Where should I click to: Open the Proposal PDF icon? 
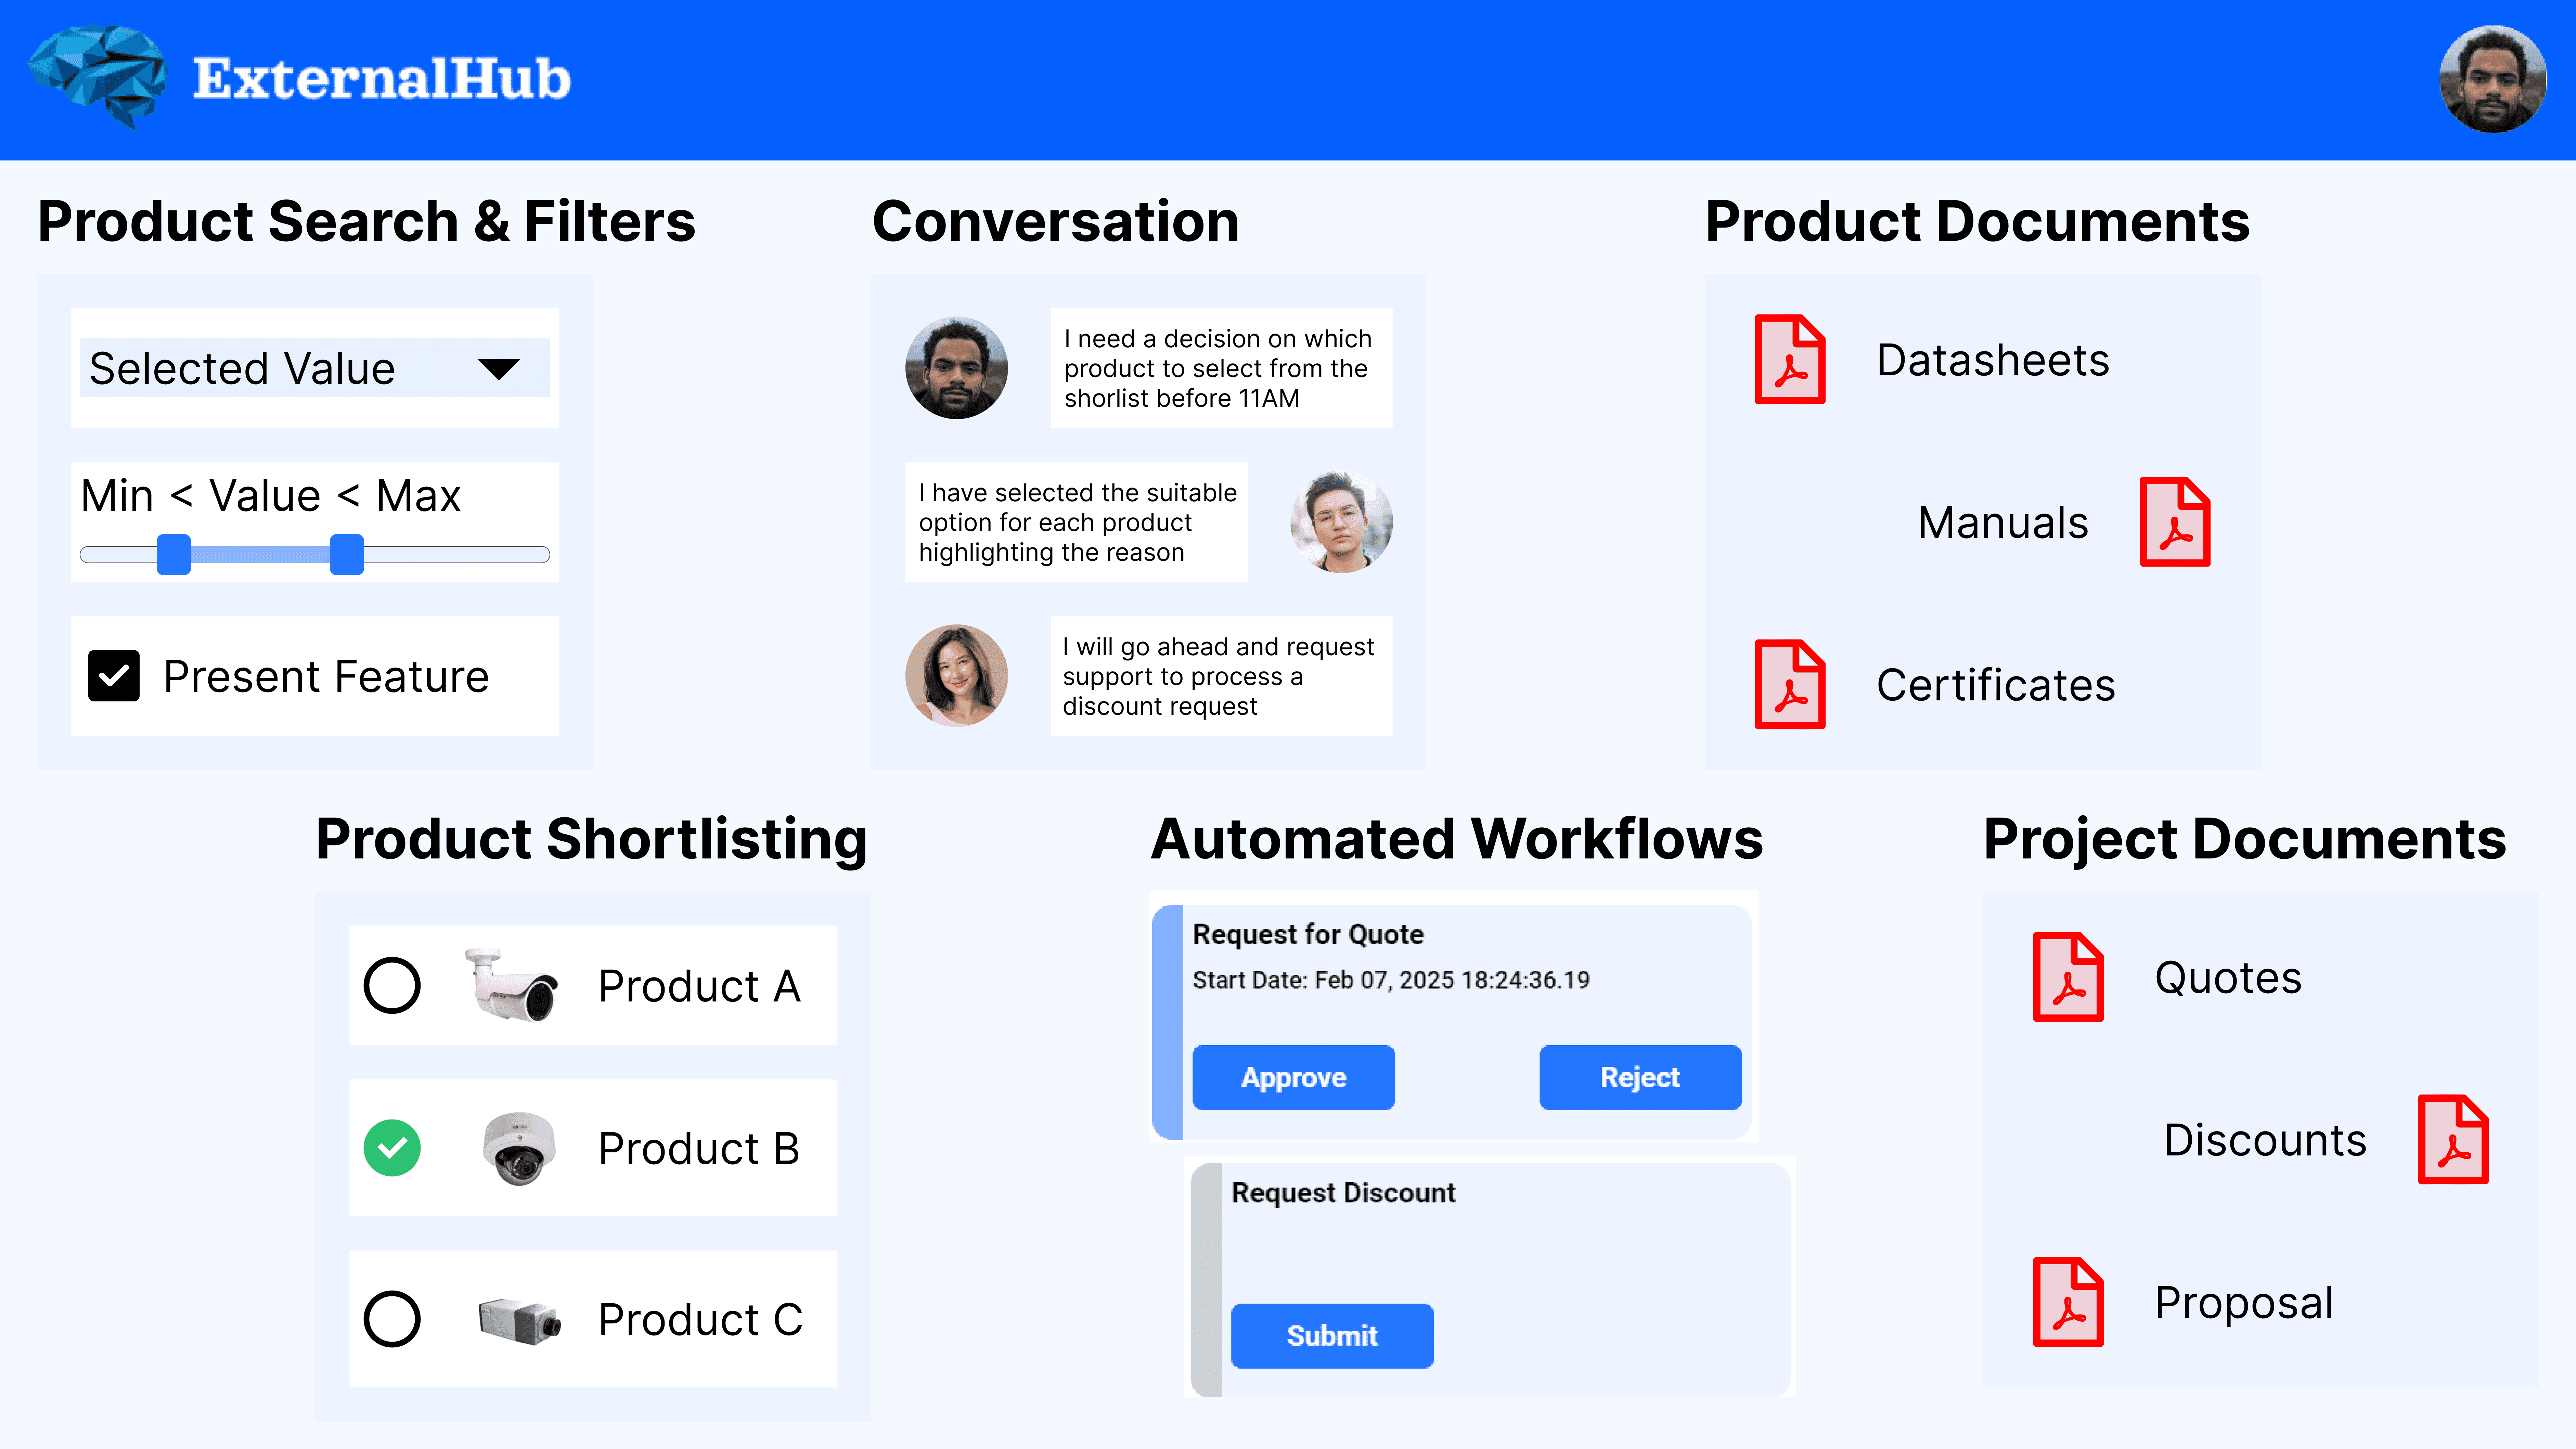point(2068,1302)
